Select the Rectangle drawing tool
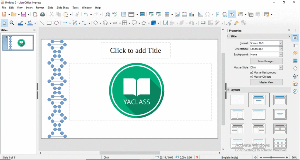 click(x=49, y=23)
